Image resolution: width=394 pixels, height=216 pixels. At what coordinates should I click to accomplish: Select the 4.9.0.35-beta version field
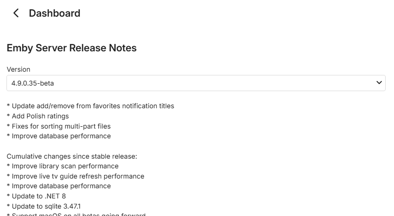tap(185, 83)
